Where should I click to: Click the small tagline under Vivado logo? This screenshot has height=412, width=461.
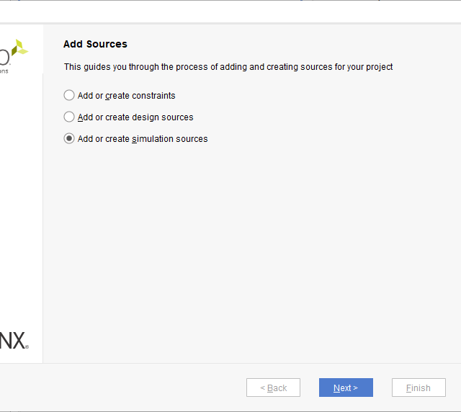point(4,71)
